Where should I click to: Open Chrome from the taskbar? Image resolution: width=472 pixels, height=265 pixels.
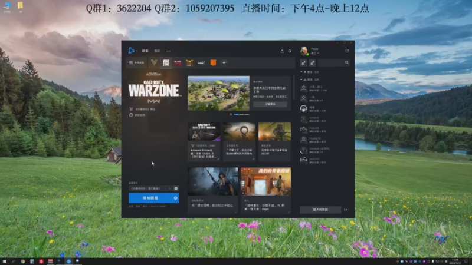coord(22,261)
